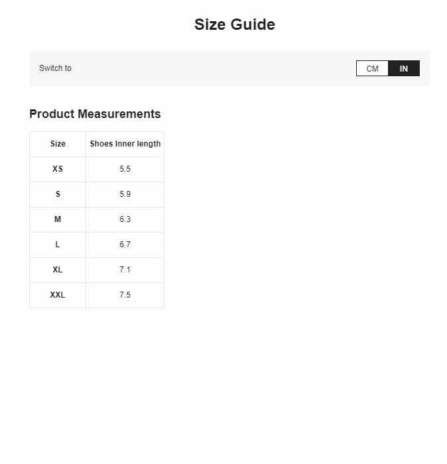
Task: Click the gray unit switch bar
Action: coord(229,68)
